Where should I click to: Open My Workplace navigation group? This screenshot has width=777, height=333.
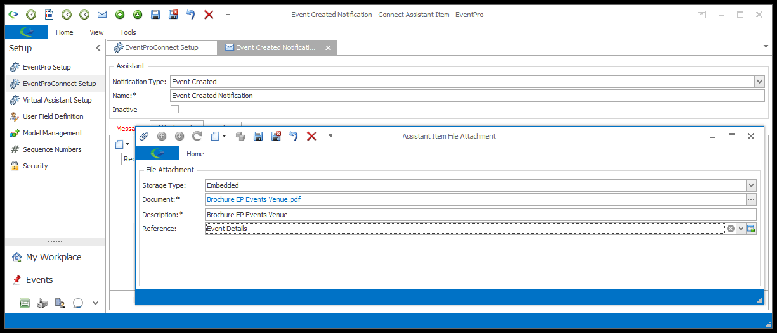tap(55, 257)
